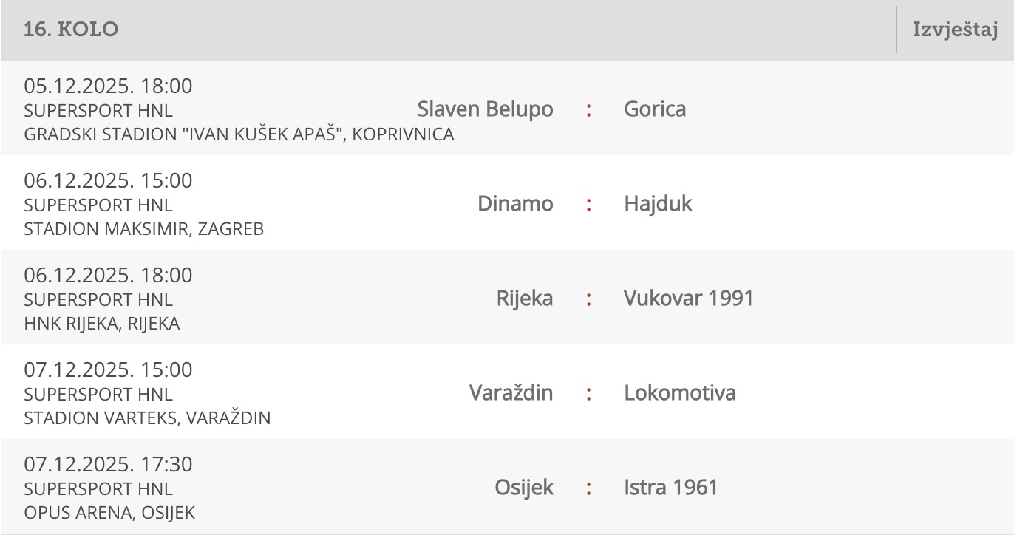
Task: Click the colon between Rijeka and Vukovar 1991
Action: coord(588,299)
